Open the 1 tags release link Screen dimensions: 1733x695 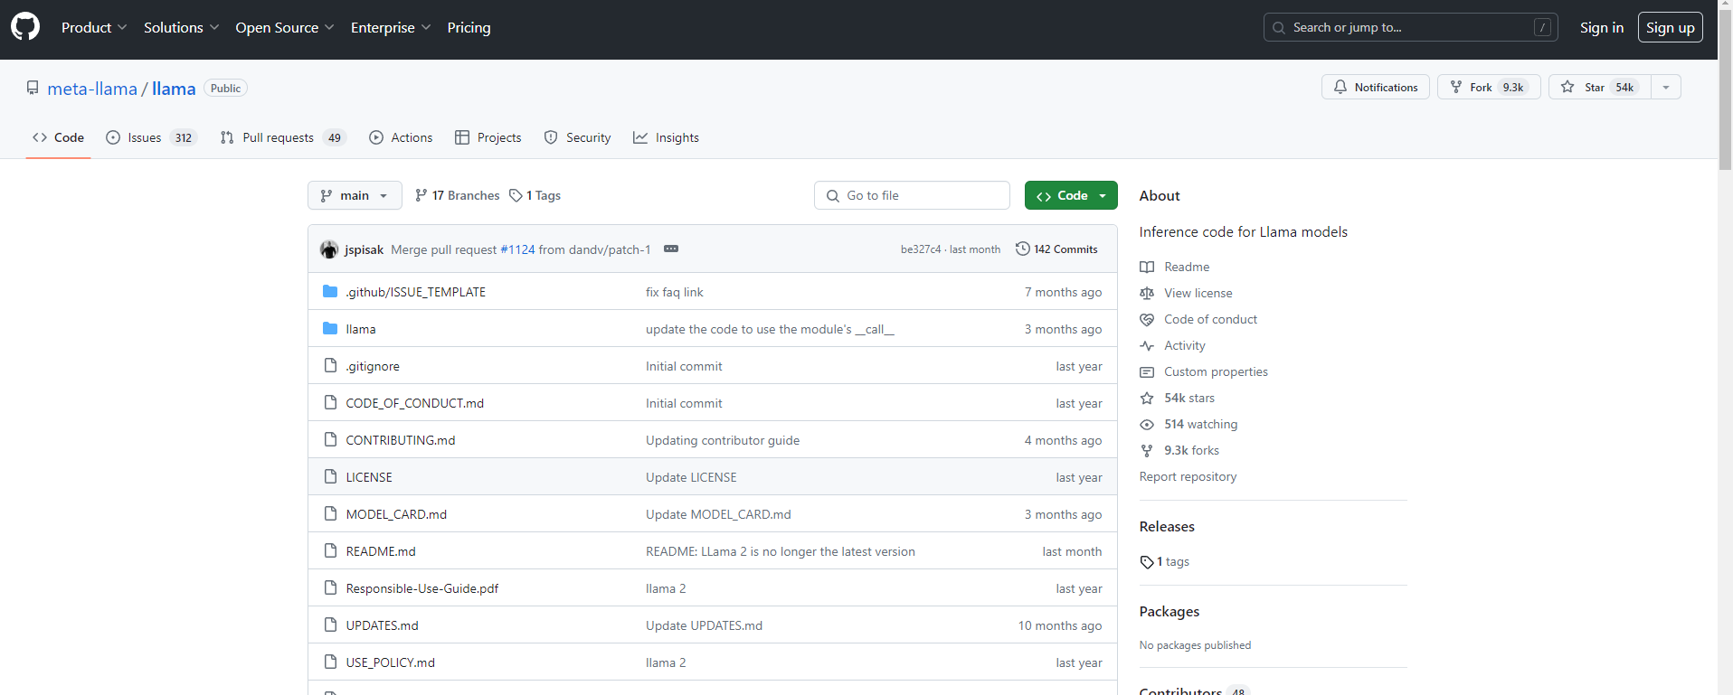(1165, 561)
